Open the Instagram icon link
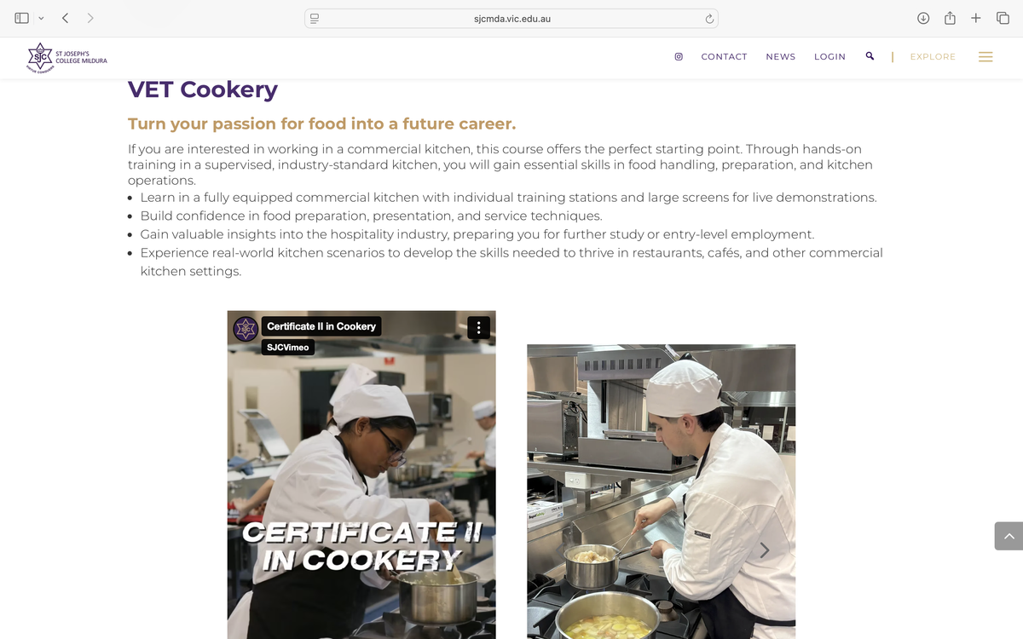The height and width of the screenshot is (639, 1023). 679,56
